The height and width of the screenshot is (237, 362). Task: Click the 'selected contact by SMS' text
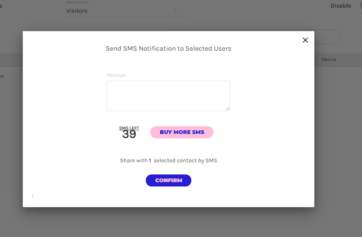tap(185, 161)
